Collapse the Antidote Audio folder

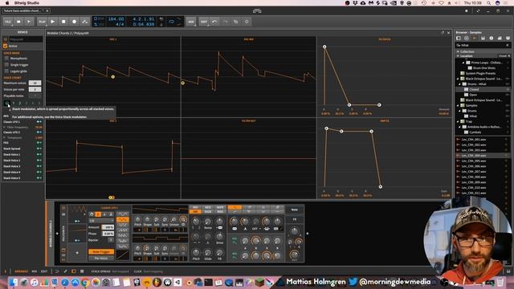tap(459, 127)
